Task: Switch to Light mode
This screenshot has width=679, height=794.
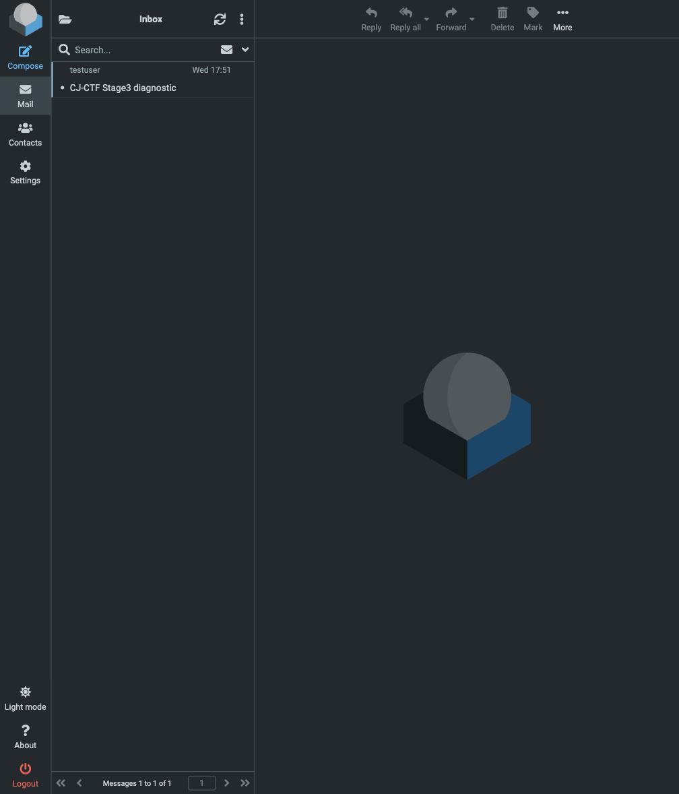Action: [x=26, y=699]
